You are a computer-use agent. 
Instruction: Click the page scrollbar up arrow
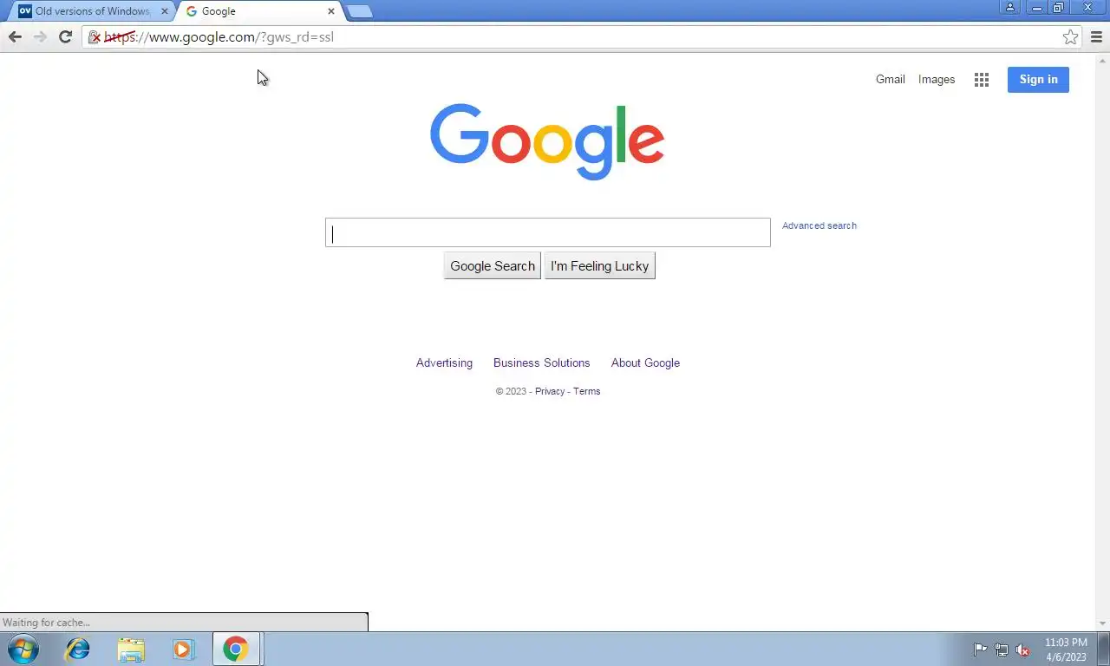(x=1103, y=60)
